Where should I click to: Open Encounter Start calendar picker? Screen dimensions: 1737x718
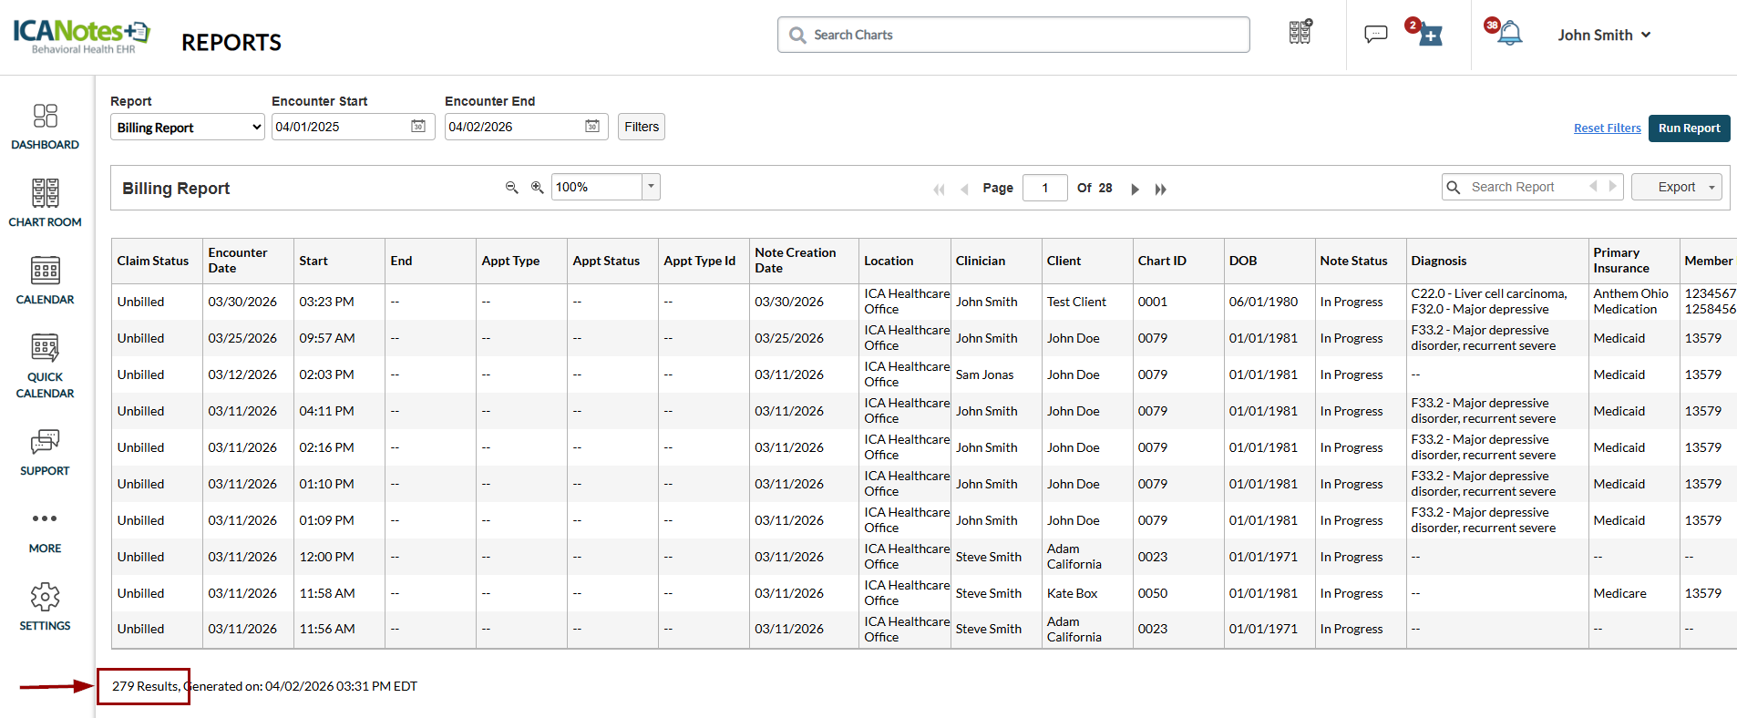[418, 127]
